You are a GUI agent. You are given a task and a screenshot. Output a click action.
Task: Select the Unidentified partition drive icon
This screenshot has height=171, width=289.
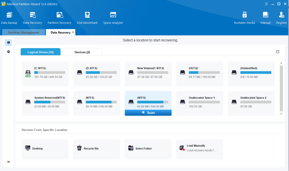234,73
